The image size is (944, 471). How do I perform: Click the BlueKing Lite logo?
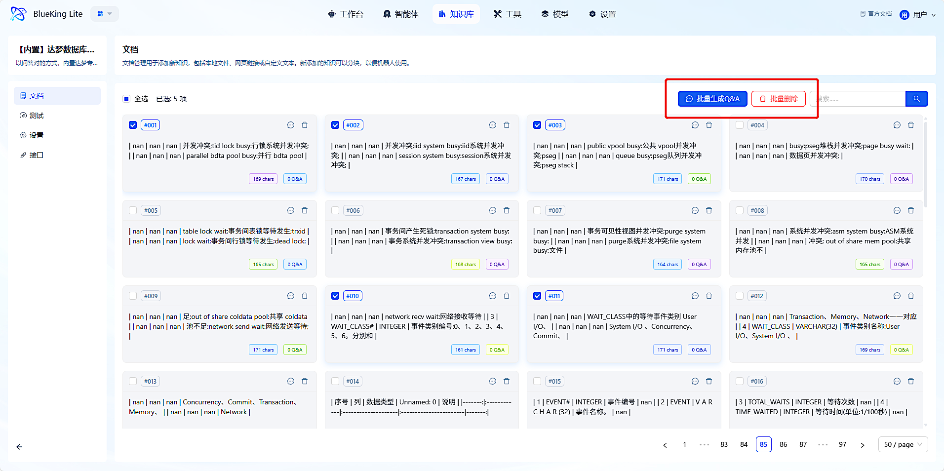click(18, 14)
